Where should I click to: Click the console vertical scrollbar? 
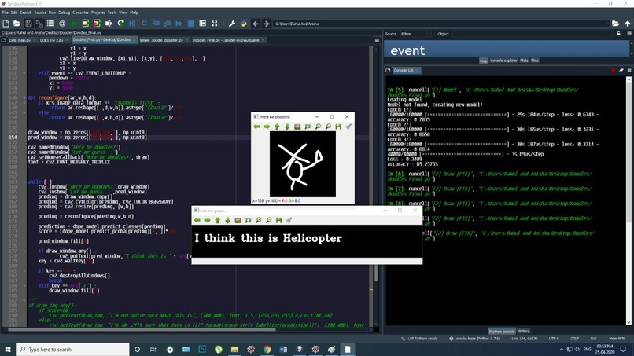(628, 201)
